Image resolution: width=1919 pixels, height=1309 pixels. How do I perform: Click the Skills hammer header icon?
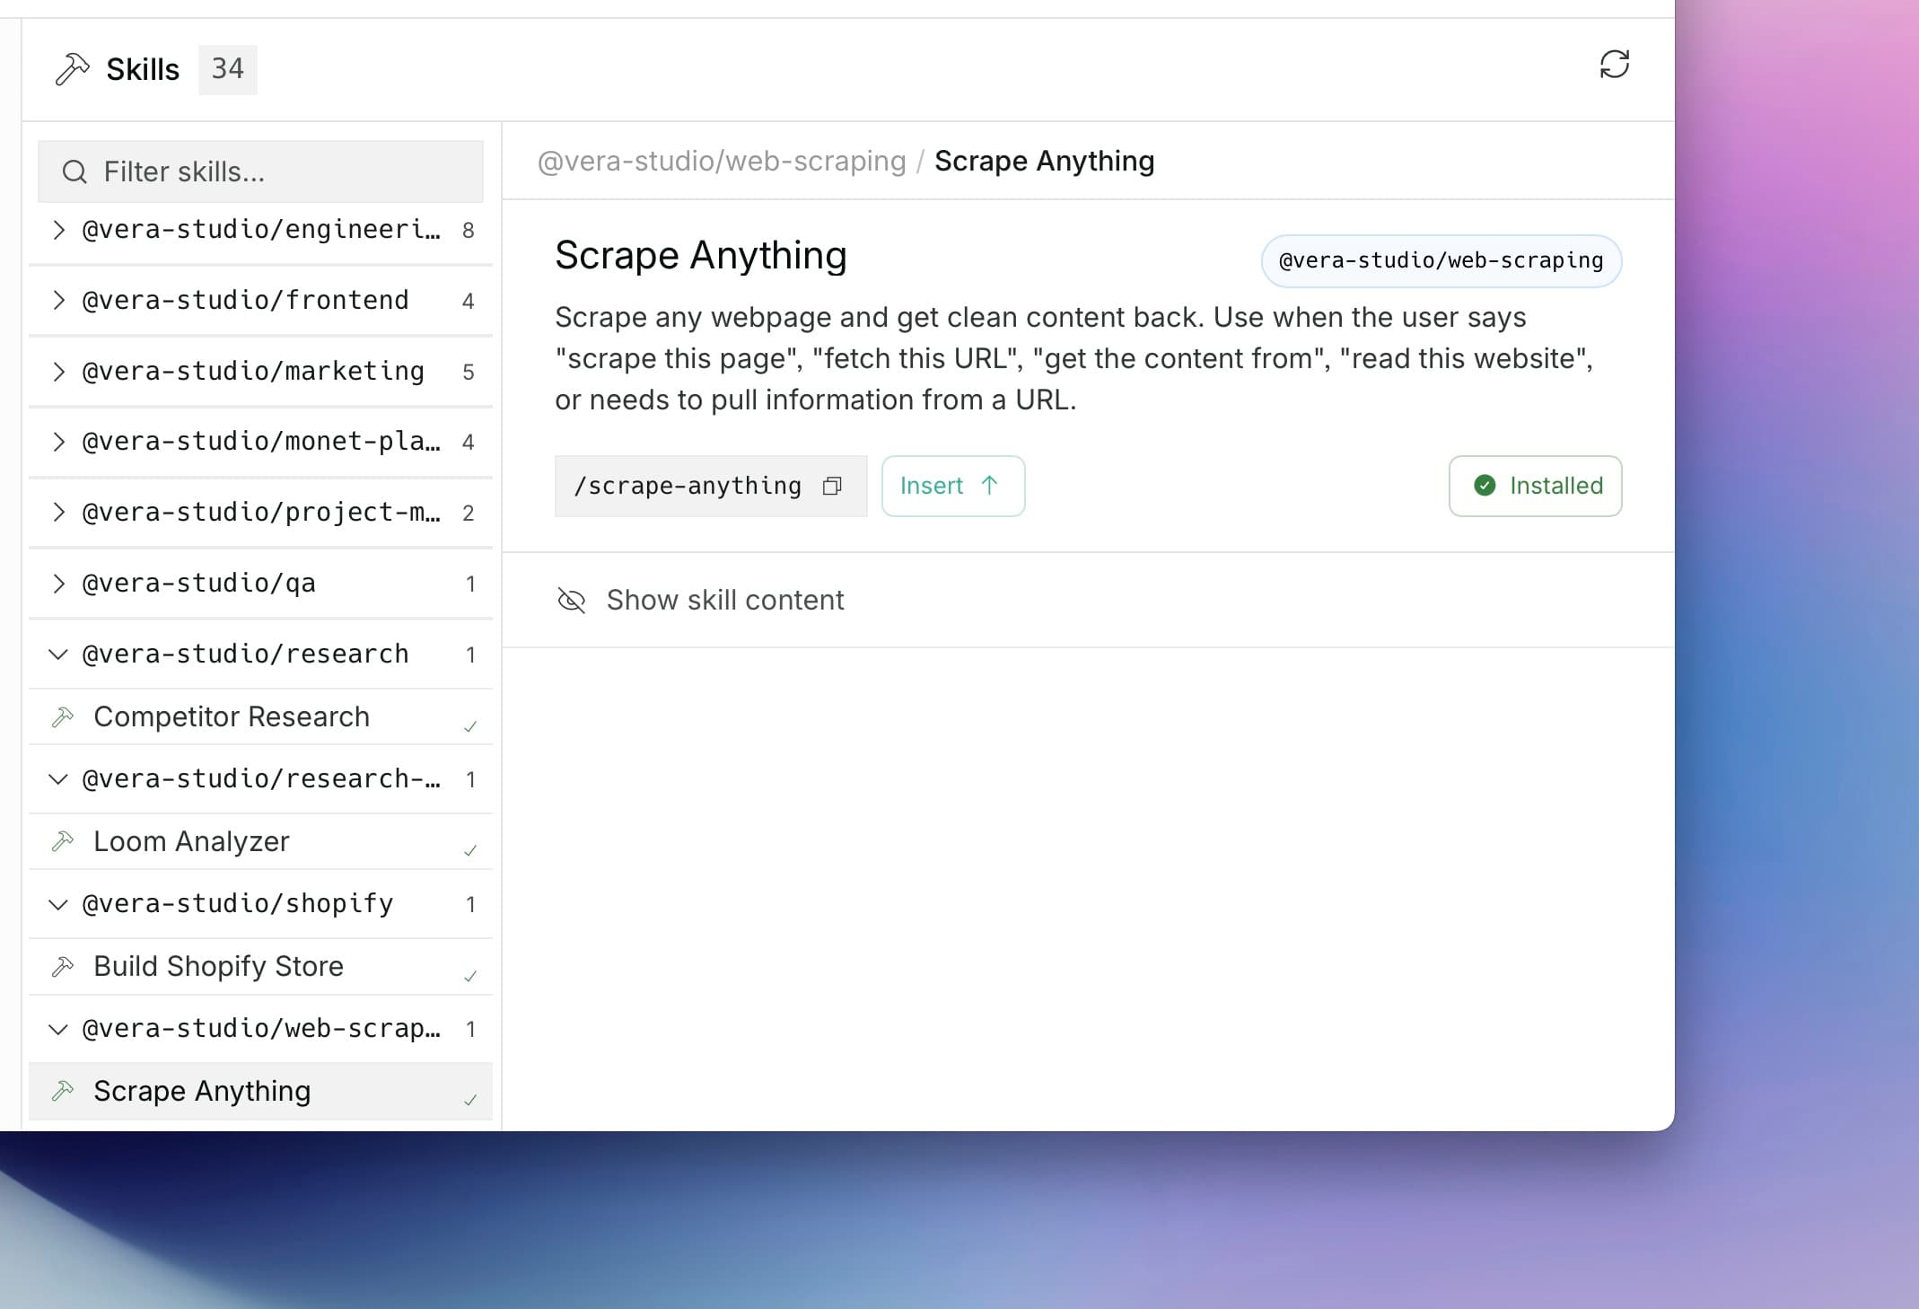click(72, 69)
